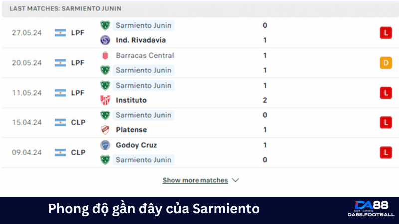Expand the Show more matches chevron

(236, 180)
